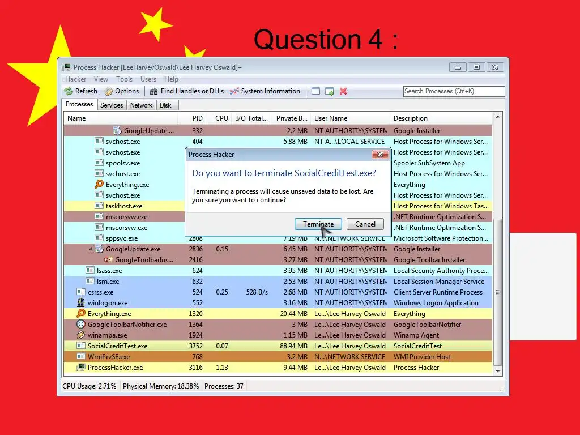580x435 pixels.
Task: Select the SocialCreditTest.exe process name
Action: click(x=117, y=346)
